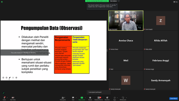Image resolution: width=179 pixels, height=101 pixels.
Task: Open the slide's more options circle icon
Action: (x=16, y=78)
